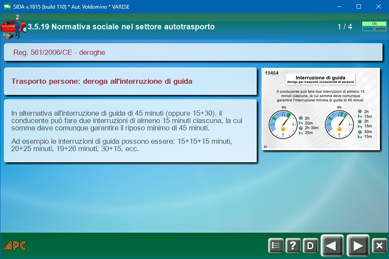Enlarge the Interruzione di guida thumbnail

(321, 109)
